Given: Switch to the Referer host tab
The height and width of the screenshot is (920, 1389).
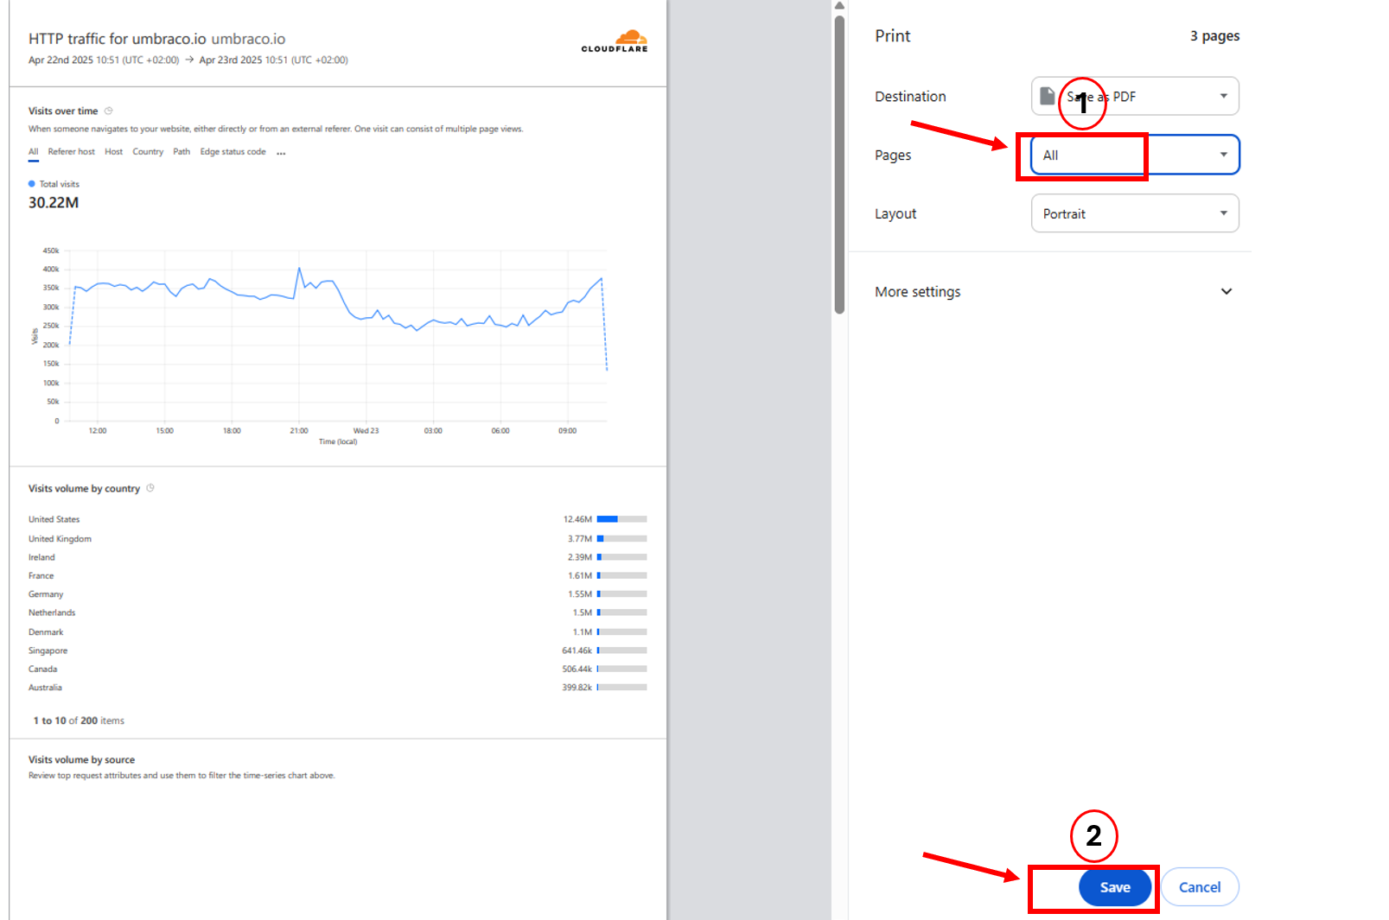Looking at the screenshot, I should [x=71, y=152].
